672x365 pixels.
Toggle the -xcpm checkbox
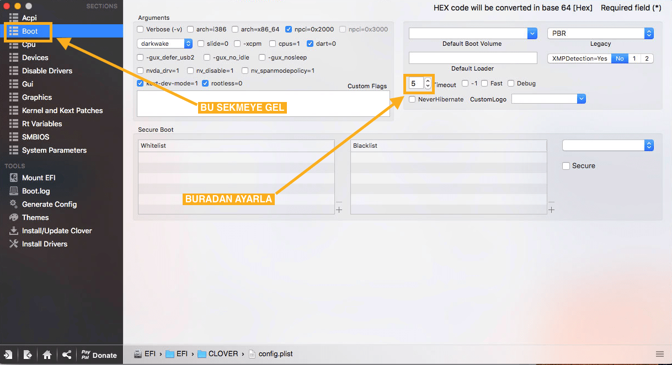click(x=237, y=44)
